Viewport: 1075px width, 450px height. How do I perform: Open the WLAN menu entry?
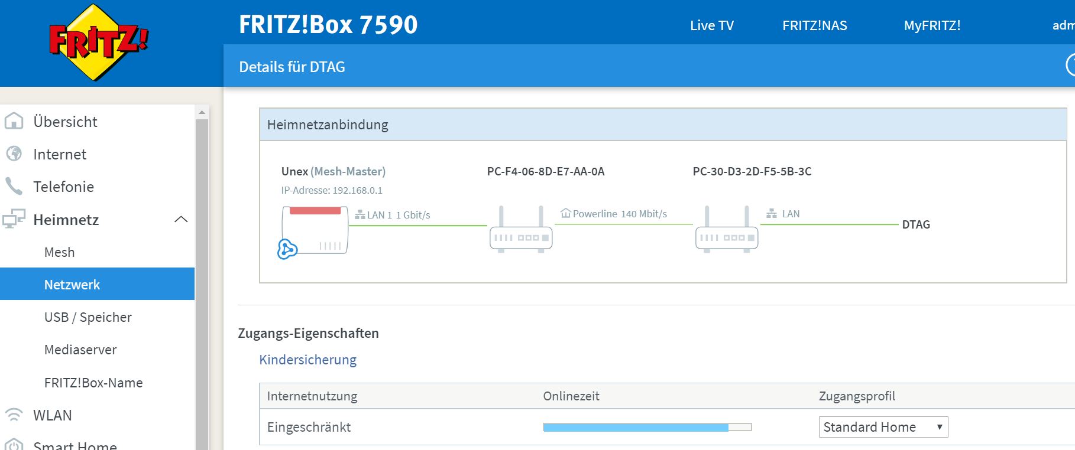(x=53, y=415)
